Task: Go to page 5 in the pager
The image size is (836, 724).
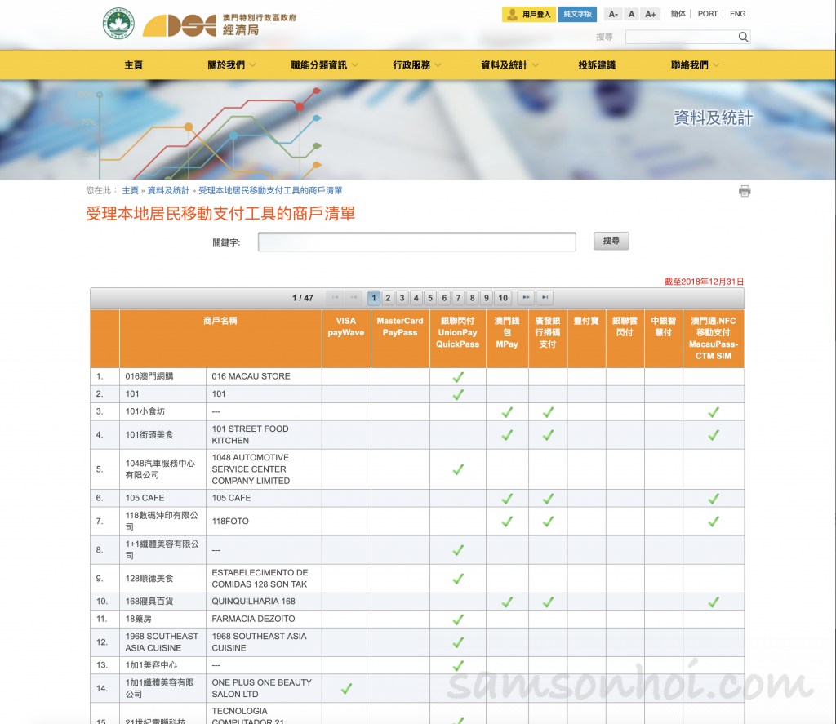Action: (430, 297)
